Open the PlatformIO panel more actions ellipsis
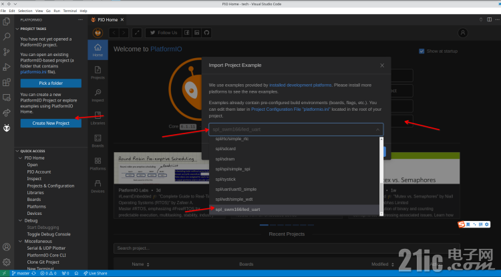The height and width of the screenshot is (277, 501). pyautogui.click(x=80, y=19)
